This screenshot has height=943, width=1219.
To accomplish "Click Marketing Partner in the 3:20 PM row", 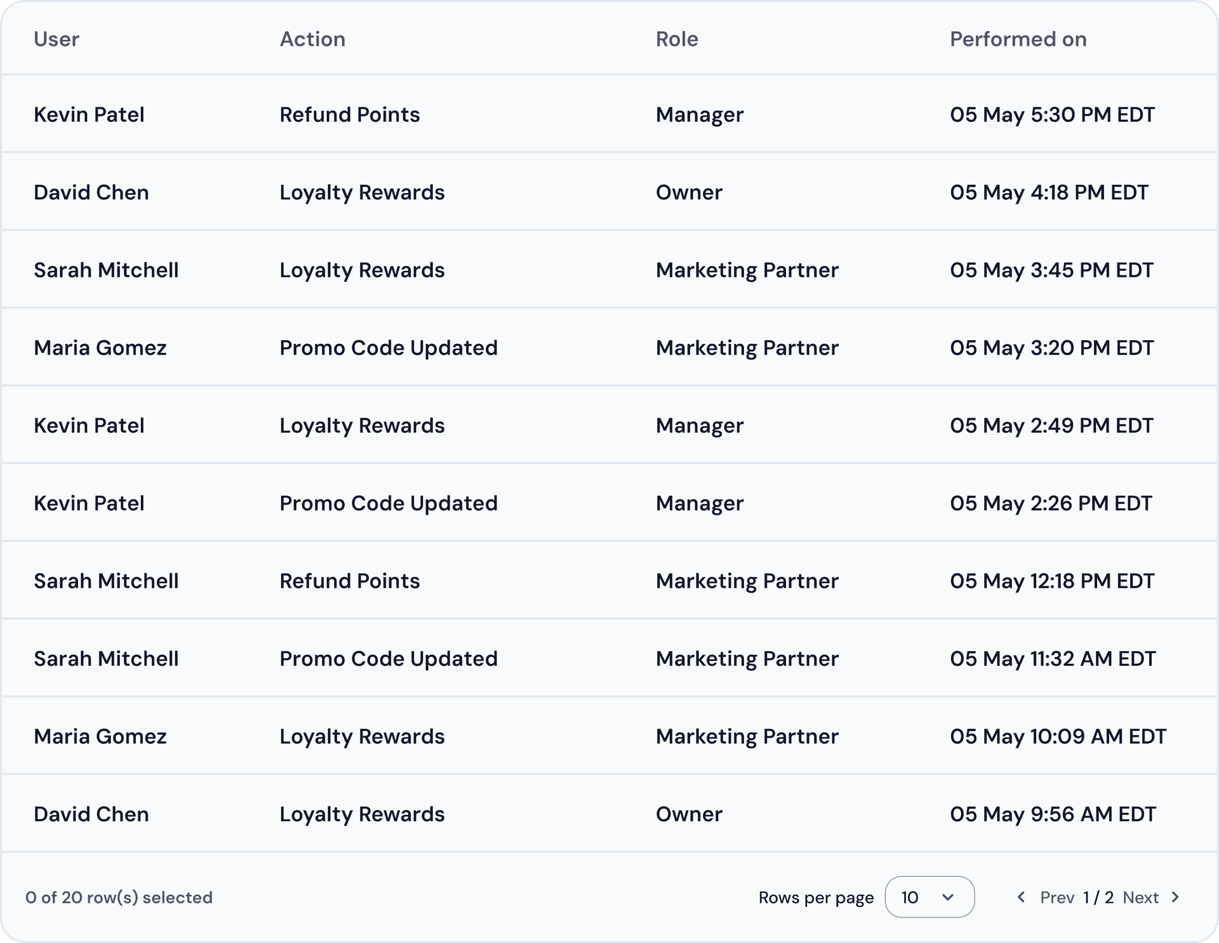I will click(747, 348).
